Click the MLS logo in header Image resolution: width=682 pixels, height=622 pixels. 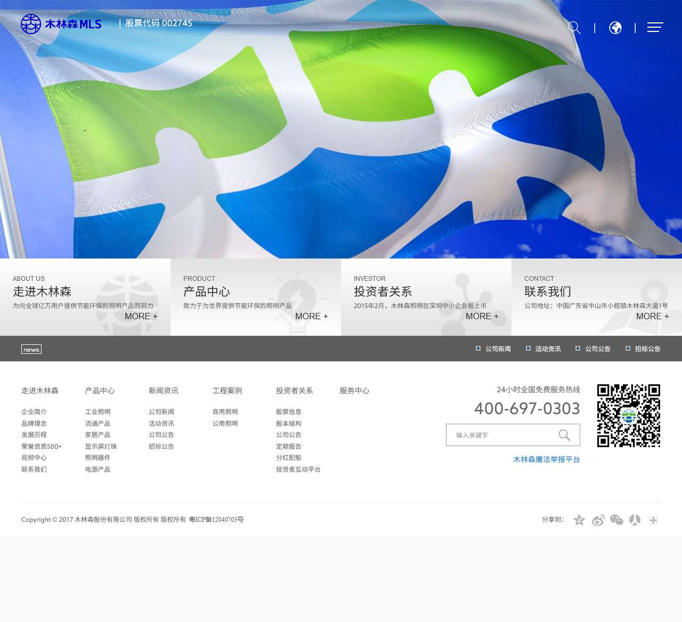tap(61, 24)
